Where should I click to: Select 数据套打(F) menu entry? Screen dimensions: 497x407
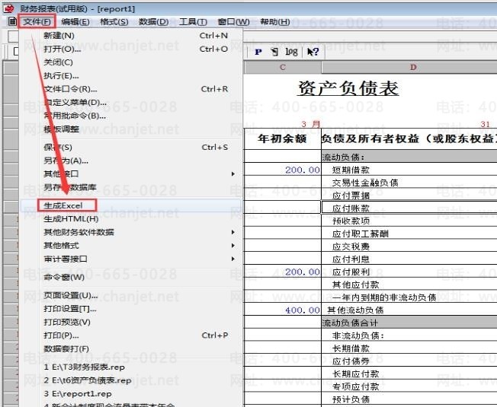pyautogui.click(x=131, y=349)
